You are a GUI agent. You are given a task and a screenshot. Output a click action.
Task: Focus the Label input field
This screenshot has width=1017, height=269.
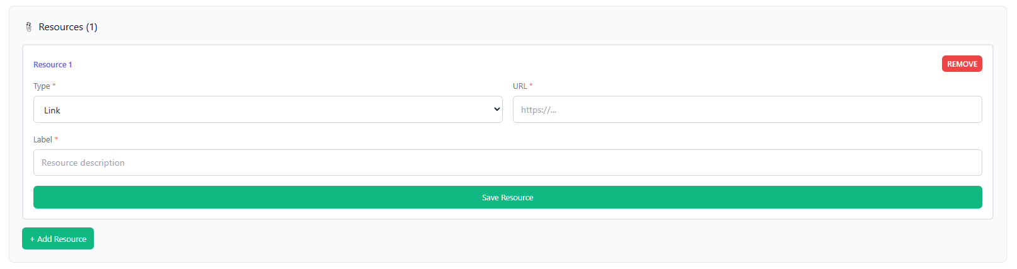tap(508, 163)
